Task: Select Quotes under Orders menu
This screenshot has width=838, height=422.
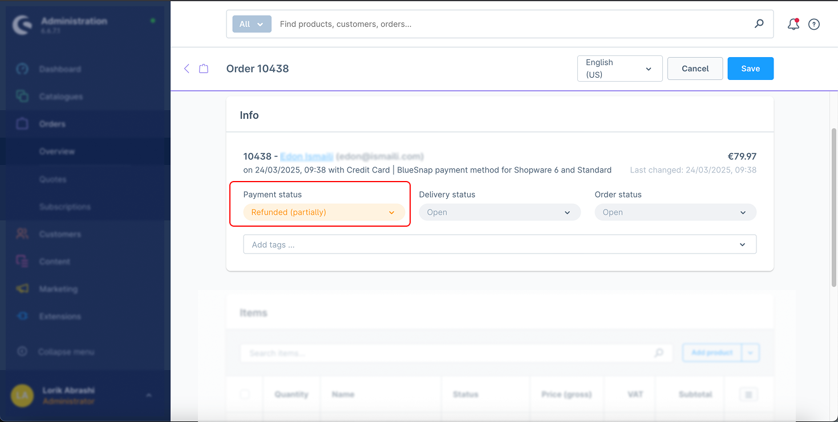Action: [x=52, y=179]
